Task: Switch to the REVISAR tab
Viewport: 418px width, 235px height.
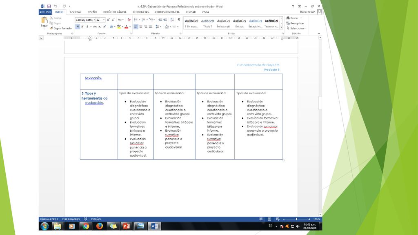Action: pyautogui.click(x=191, y=12)
